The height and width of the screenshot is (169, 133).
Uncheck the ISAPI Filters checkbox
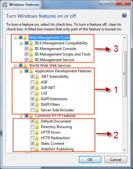[32, 104]
